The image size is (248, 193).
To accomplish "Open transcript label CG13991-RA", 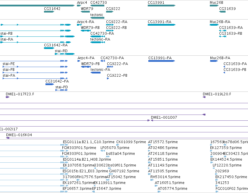I will 160,22.
